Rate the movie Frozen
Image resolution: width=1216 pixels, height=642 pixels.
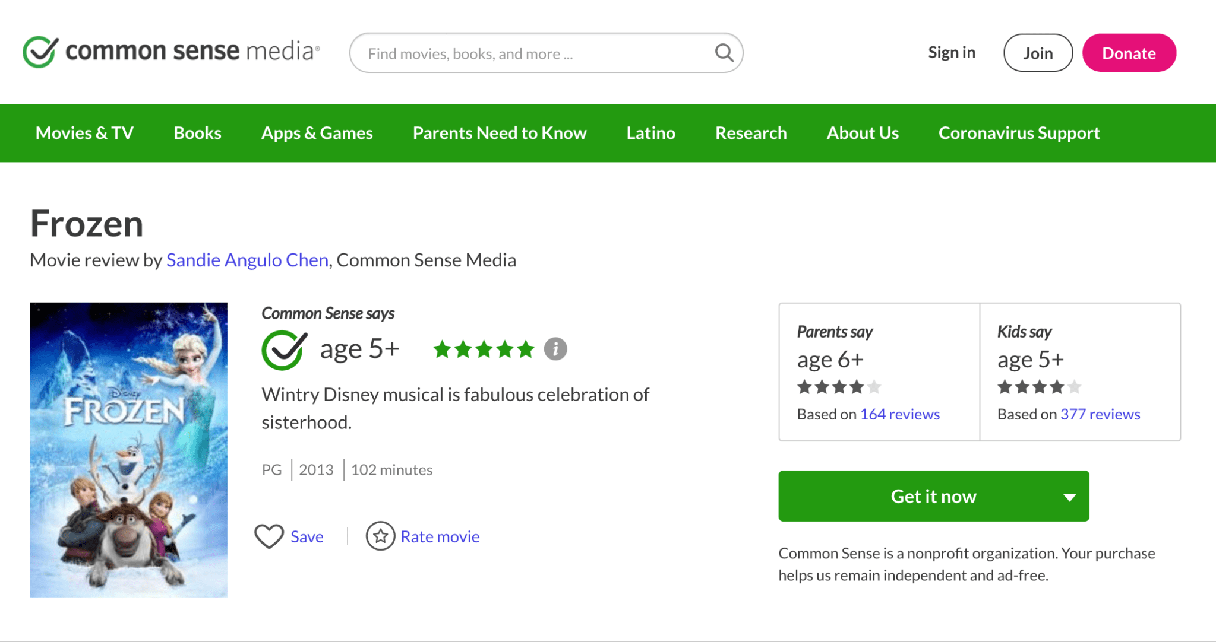pos(440,536)
